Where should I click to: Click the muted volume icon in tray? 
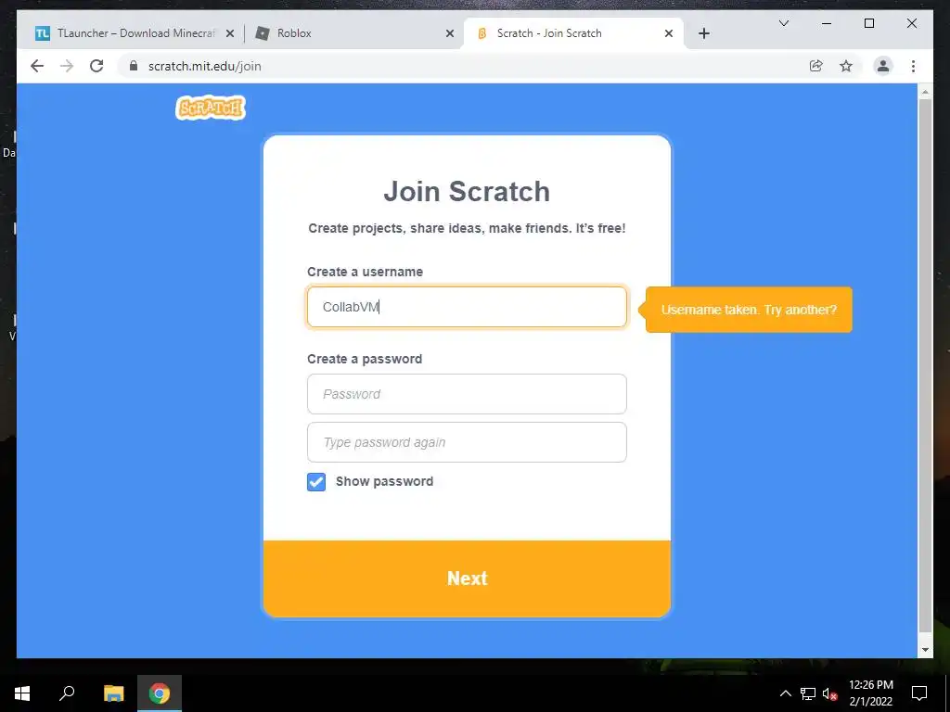pos(829,693)
